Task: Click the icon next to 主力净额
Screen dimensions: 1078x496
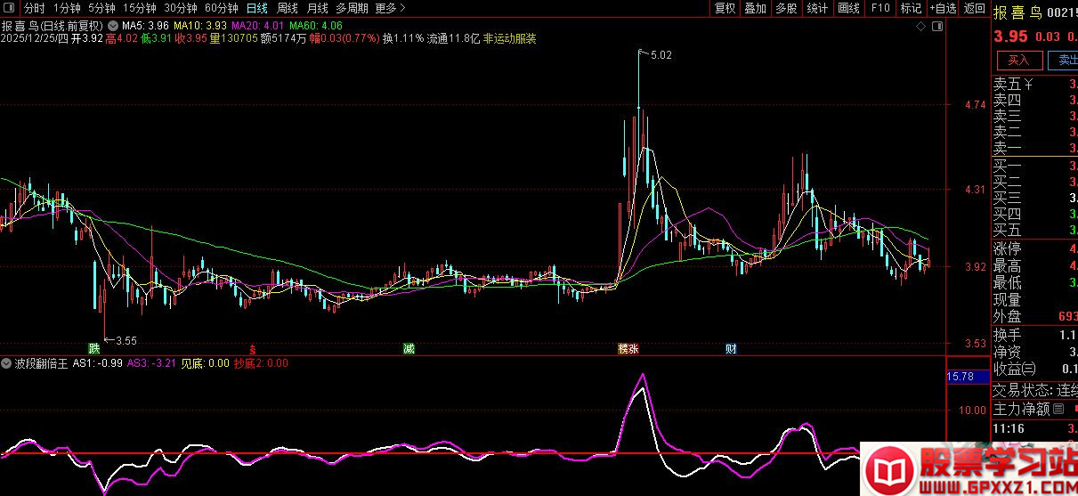Action: [x=1059, y=410]
